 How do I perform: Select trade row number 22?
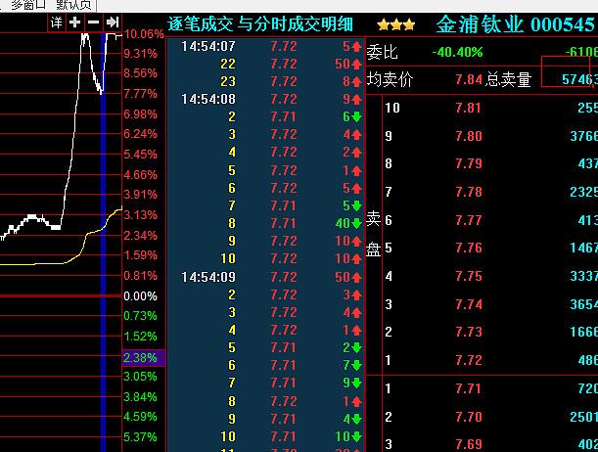[x=228, y=64]
